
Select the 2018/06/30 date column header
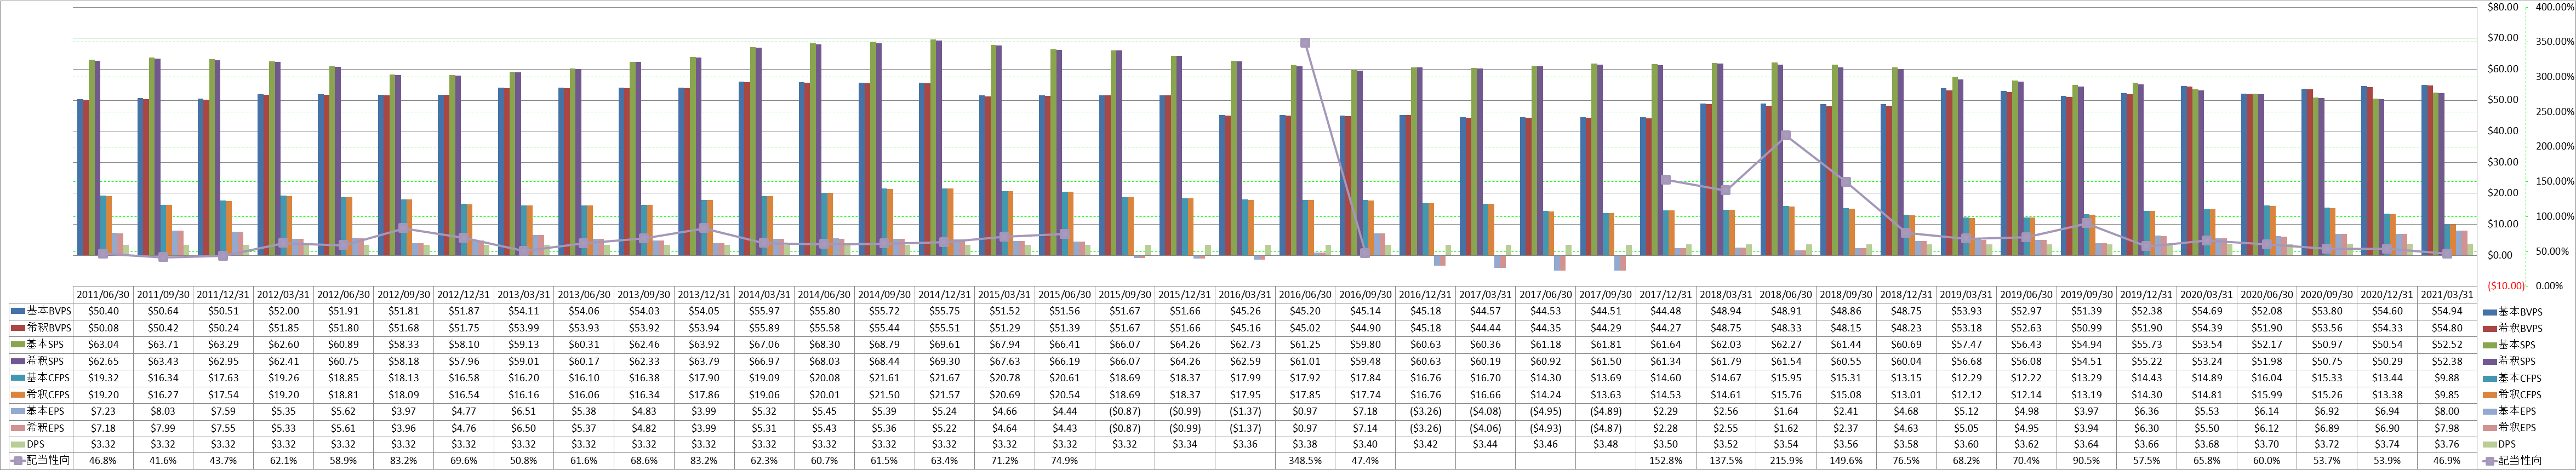point(1786,295)
